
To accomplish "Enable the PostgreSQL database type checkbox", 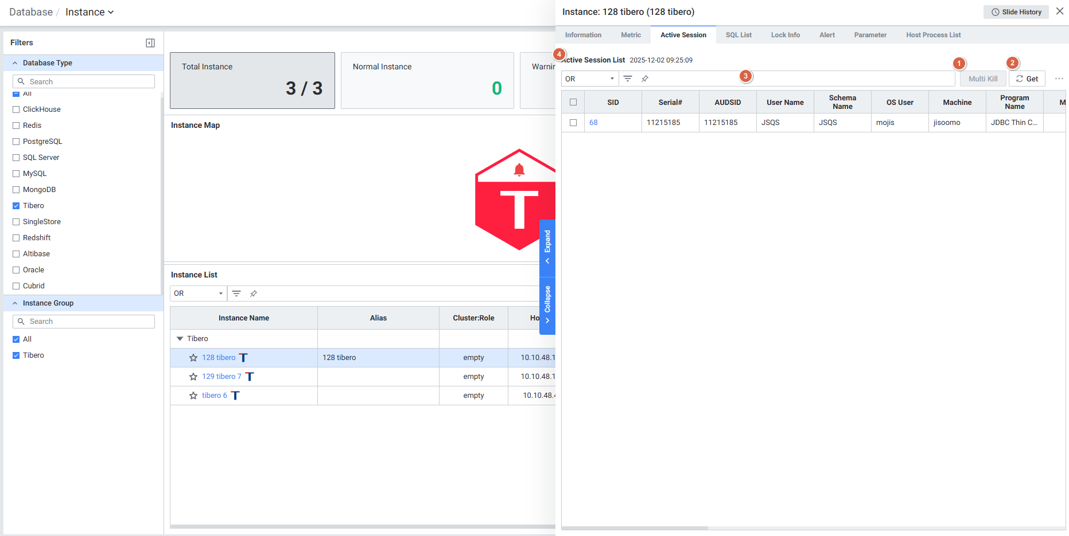I will pyautogui.click(x=16, y=142).
